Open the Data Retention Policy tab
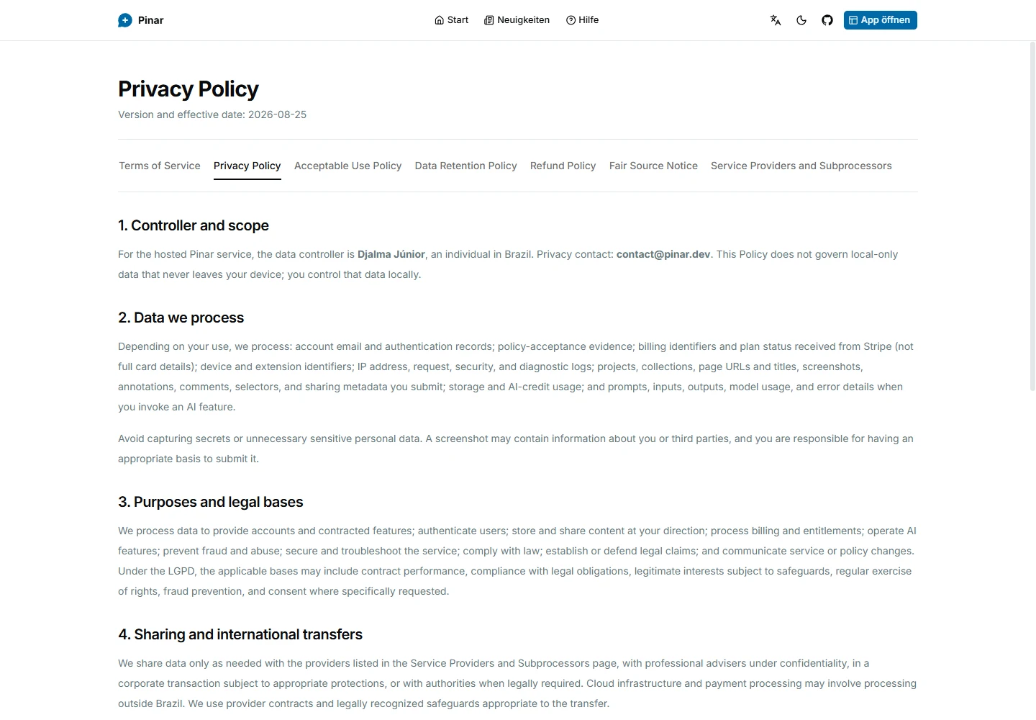1036x720 pixels. pos(465,166)
